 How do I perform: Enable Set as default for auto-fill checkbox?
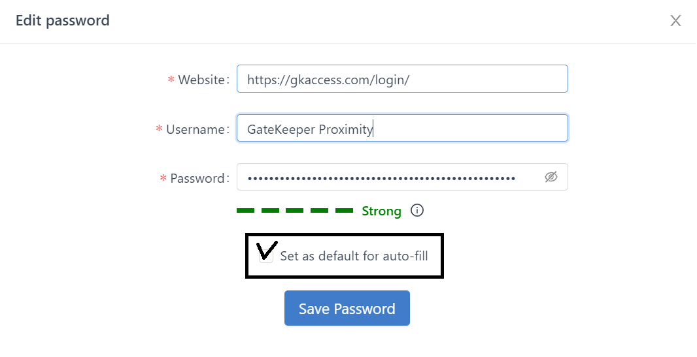pyautogui.click(x=266, y=256)
